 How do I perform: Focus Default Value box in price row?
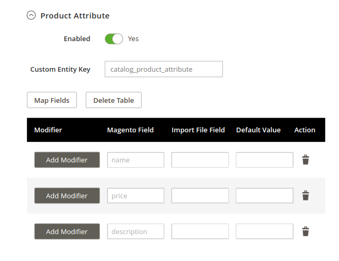click(264, 196)
